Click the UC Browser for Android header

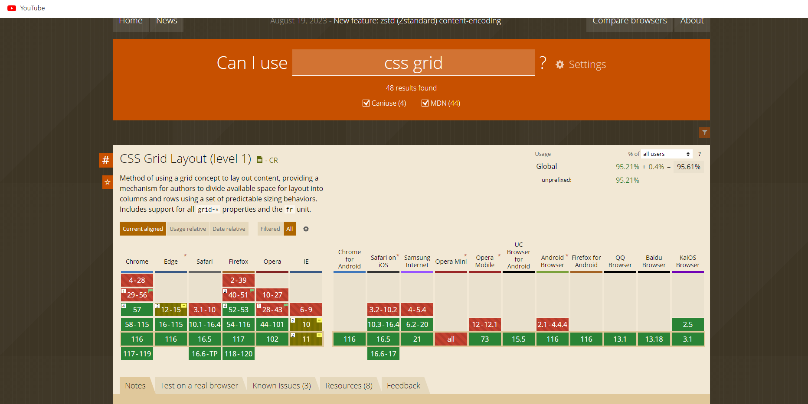pos(519,255)
